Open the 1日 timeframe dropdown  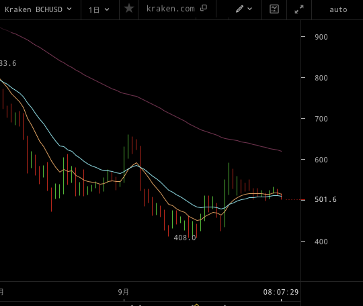pos(99,9)
